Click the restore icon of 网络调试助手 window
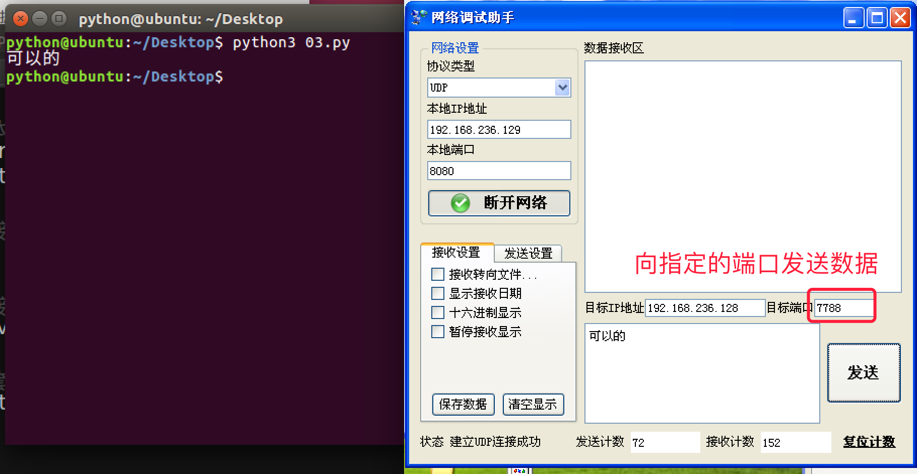The image size is (917, 474). 877,18
